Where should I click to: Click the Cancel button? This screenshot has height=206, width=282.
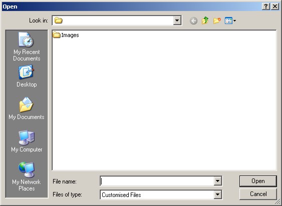tap(258, 194)
